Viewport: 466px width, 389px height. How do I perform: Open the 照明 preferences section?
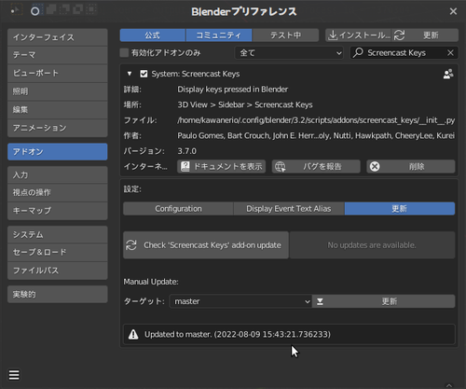(x=58, y=91)
